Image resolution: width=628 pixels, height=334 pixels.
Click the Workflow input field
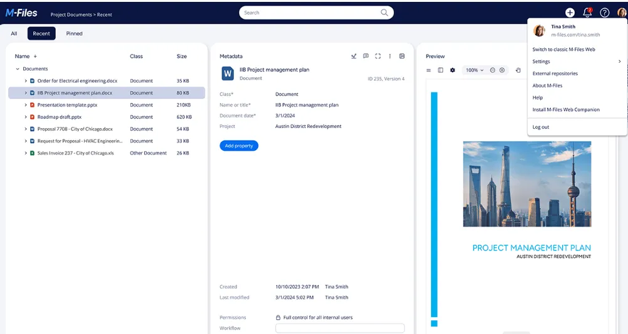tap(339, 328)
